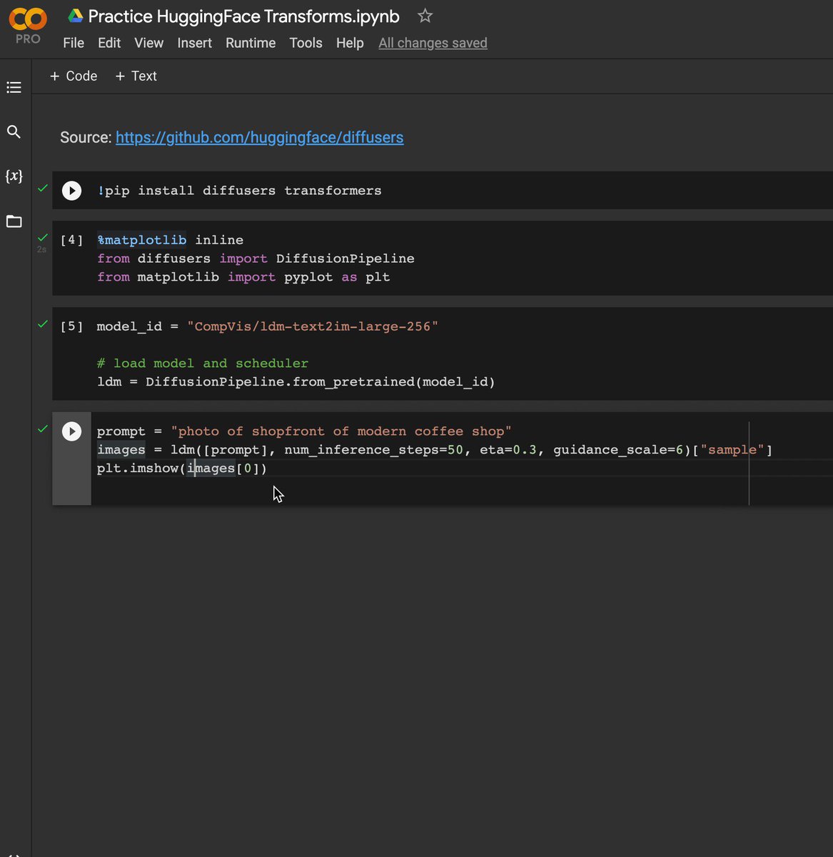This screenshot has width=833, height=857.
Task: Open the Help menu
Action: point(350,43)
